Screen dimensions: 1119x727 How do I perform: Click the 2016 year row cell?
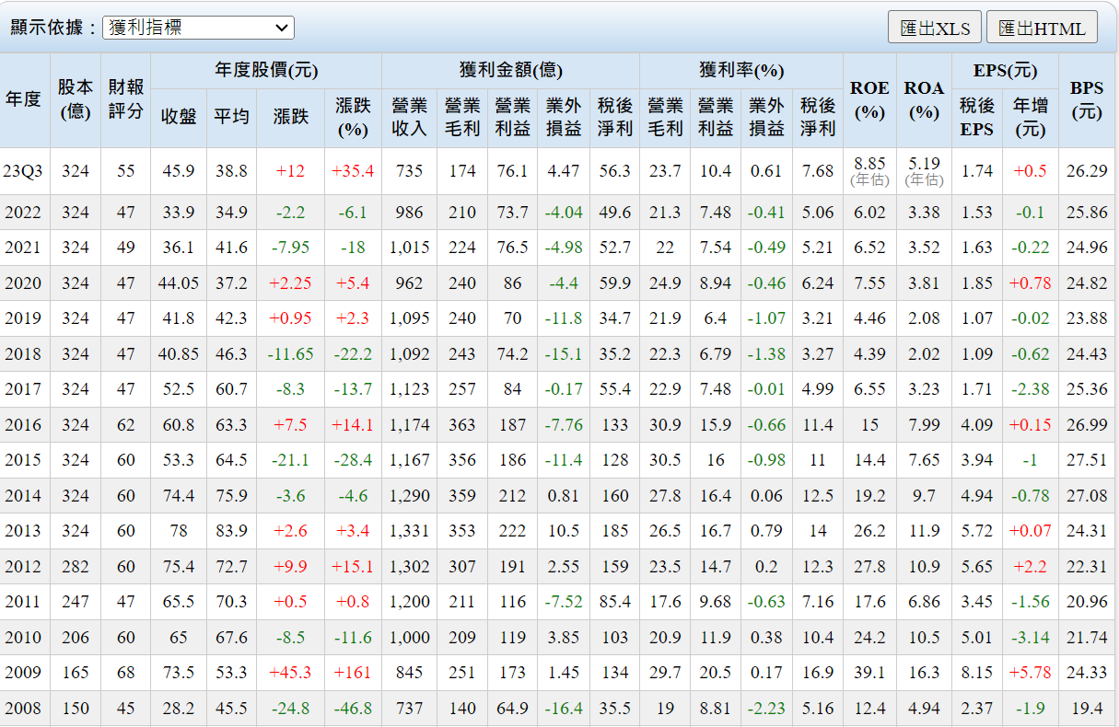[x=24, y=425]
